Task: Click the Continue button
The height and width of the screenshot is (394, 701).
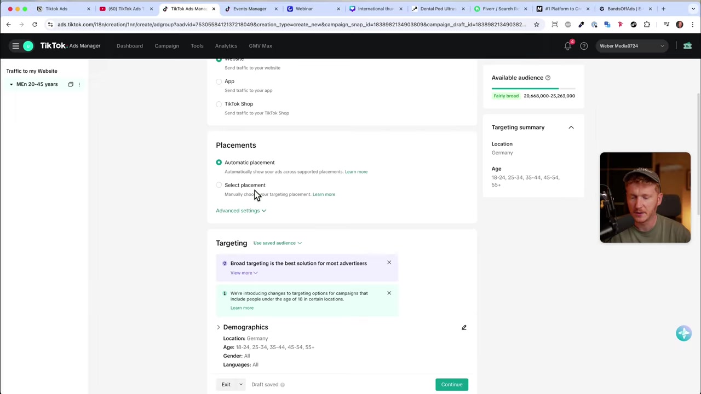Action: [x=452, y=385]
